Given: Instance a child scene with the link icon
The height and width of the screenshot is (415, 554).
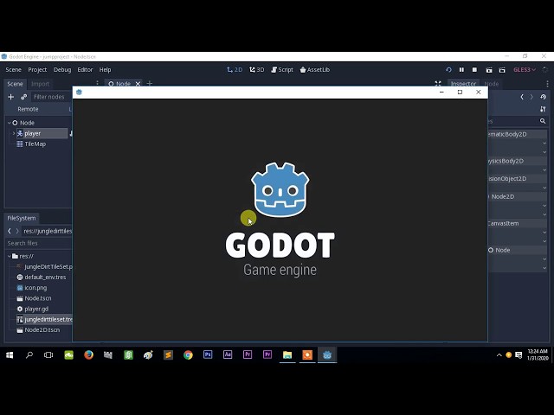Looking at the screenshot, I should [23, 97].
